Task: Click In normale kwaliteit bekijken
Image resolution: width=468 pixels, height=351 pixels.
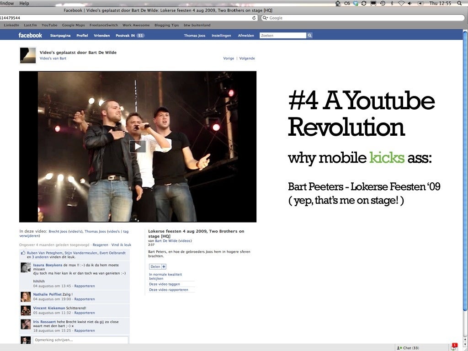Action: pos(165,277)
